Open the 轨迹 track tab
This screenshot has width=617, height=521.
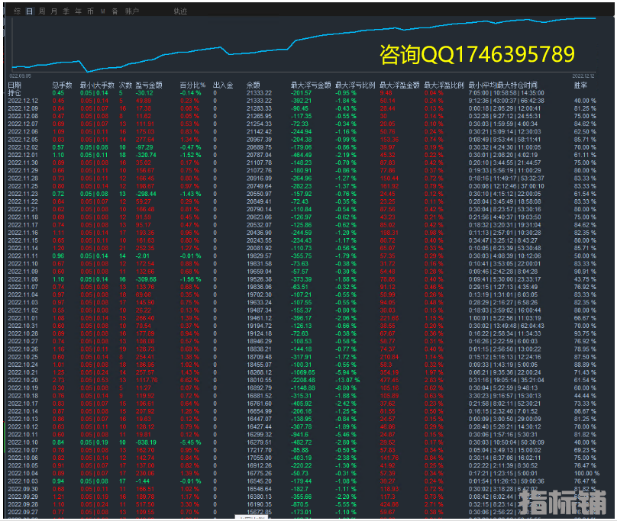(x=180, y=11)
